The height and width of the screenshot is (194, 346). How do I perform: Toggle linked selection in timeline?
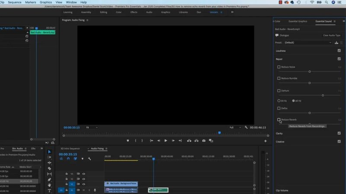75,159
